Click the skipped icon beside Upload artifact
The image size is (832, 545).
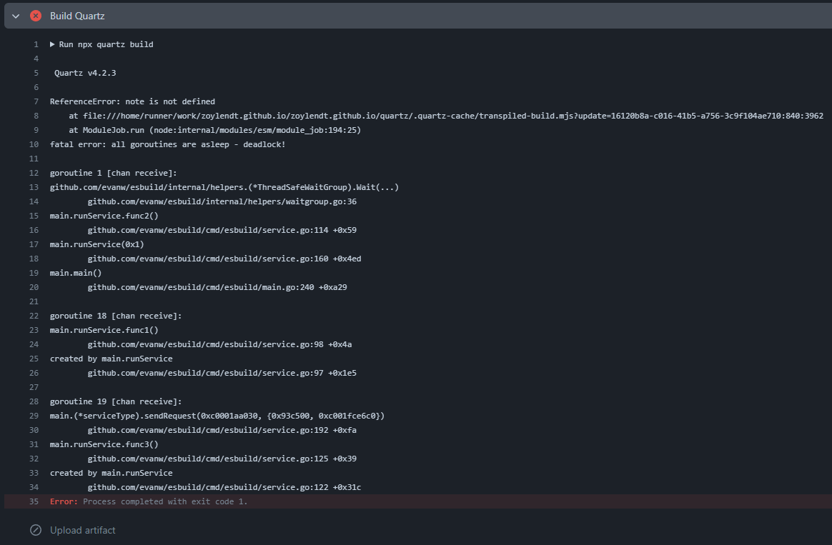point(36,530)
